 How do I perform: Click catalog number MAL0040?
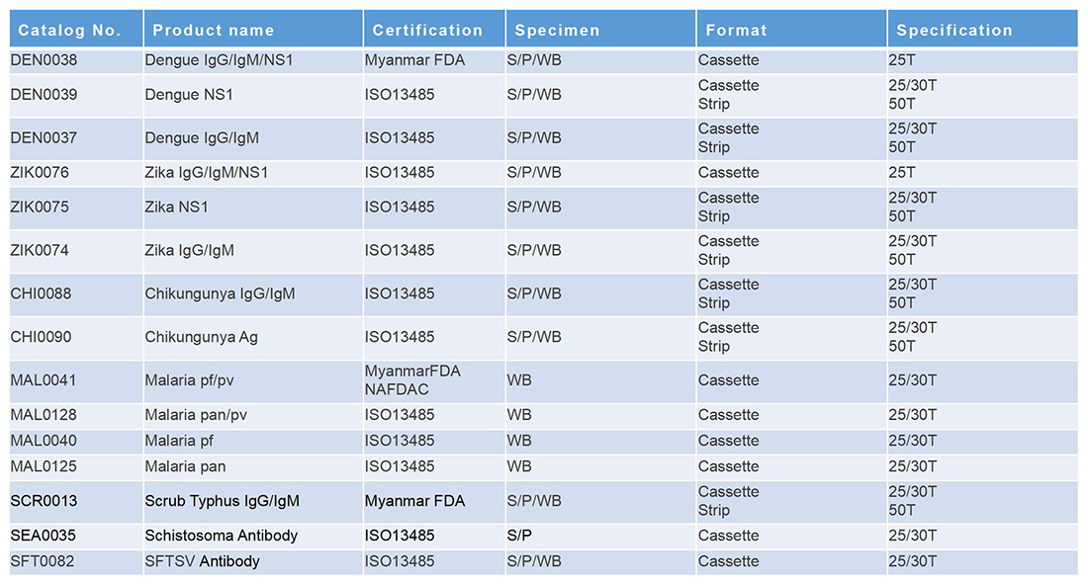(44, 441)
